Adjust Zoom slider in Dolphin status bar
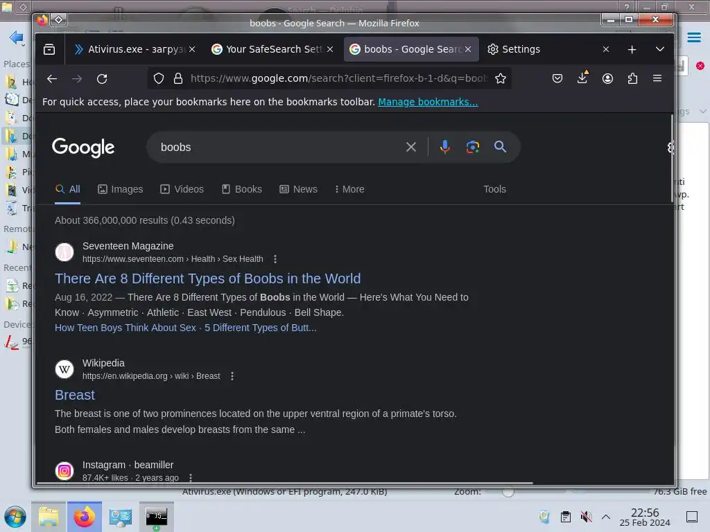The image size is (710, 532). pyautogui.click(x=508, y=492)
